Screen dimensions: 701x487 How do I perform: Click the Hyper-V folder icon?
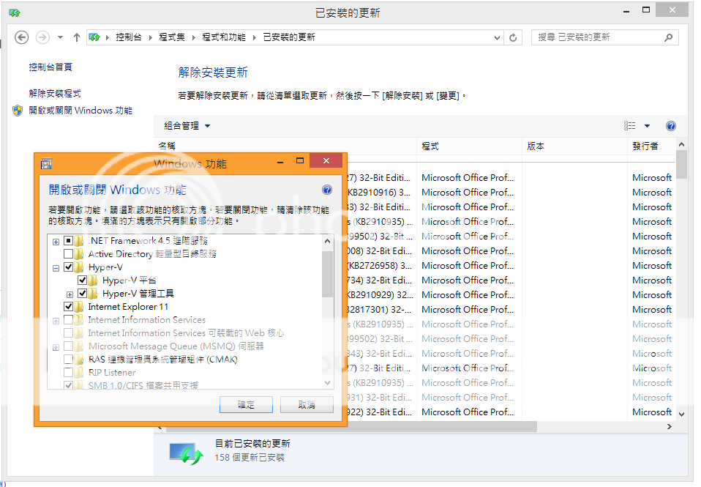point(80,267)
